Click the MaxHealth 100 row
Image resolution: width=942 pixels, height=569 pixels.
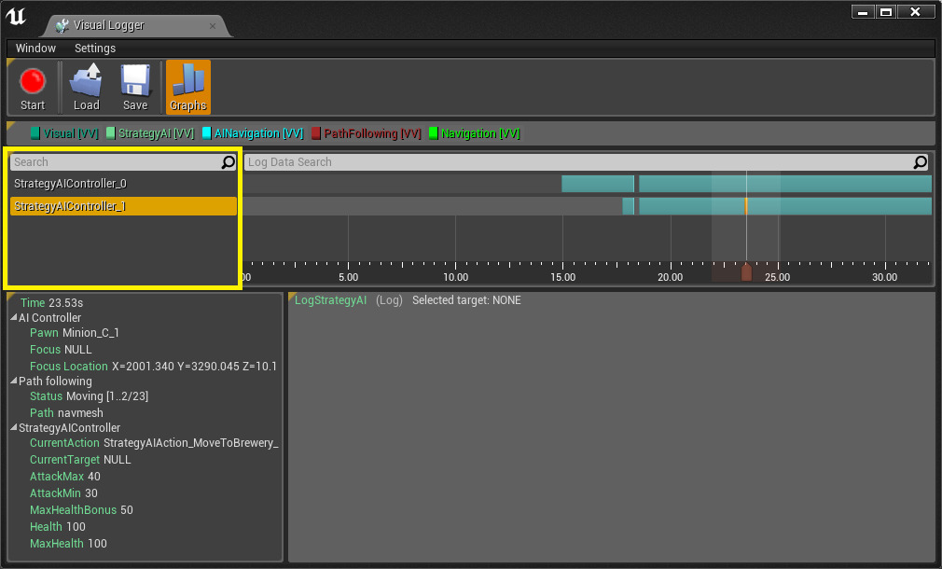click(x=68, y=544)
